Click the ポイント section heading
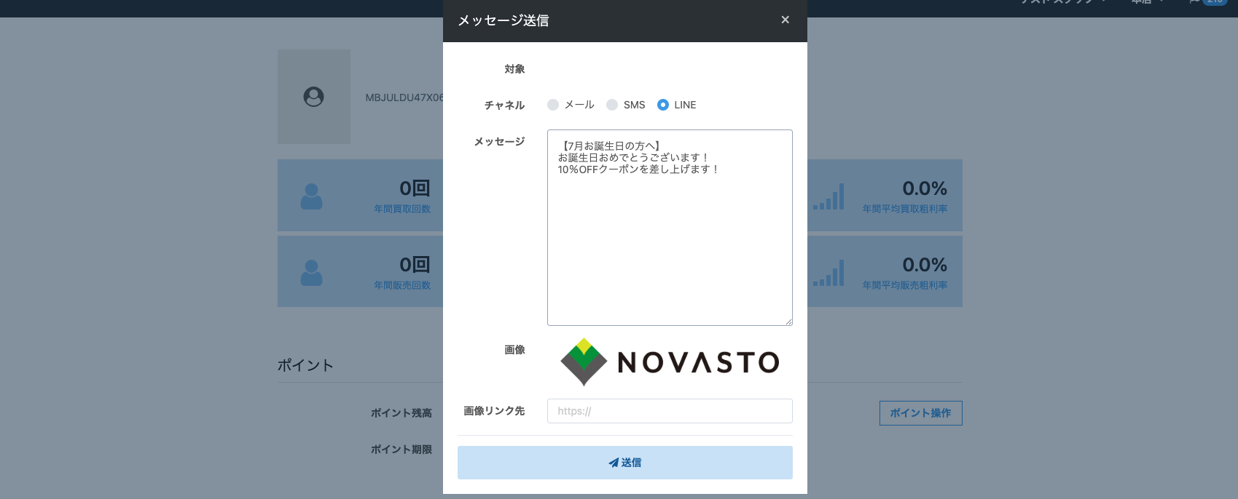The width and height of the screenshot is (1238, 499). click(305, 365)
